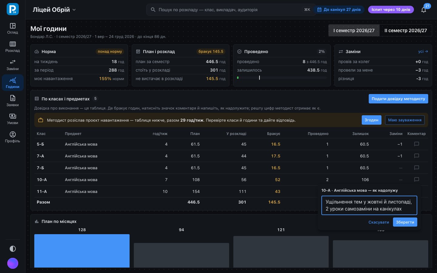Open comment icon for 5-Б row

pyautogui.click(x=417, y=144)
